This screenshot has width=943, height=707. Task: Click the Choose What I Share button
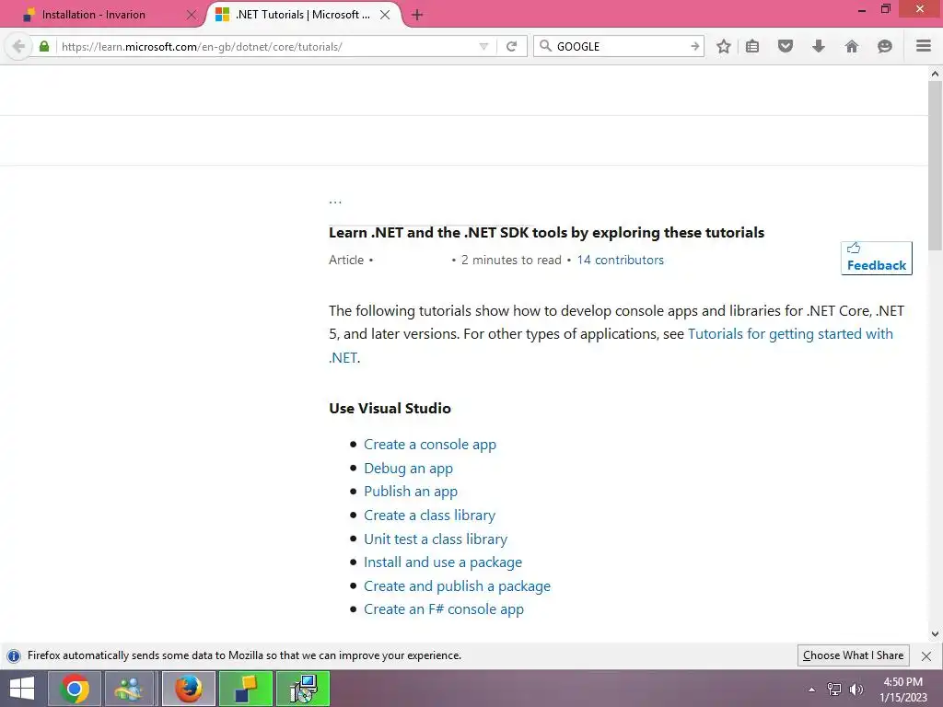(853, 655)
